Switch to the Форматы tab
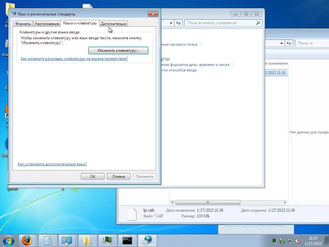This screenshot has height=247, width=329. tap(23, 24)
